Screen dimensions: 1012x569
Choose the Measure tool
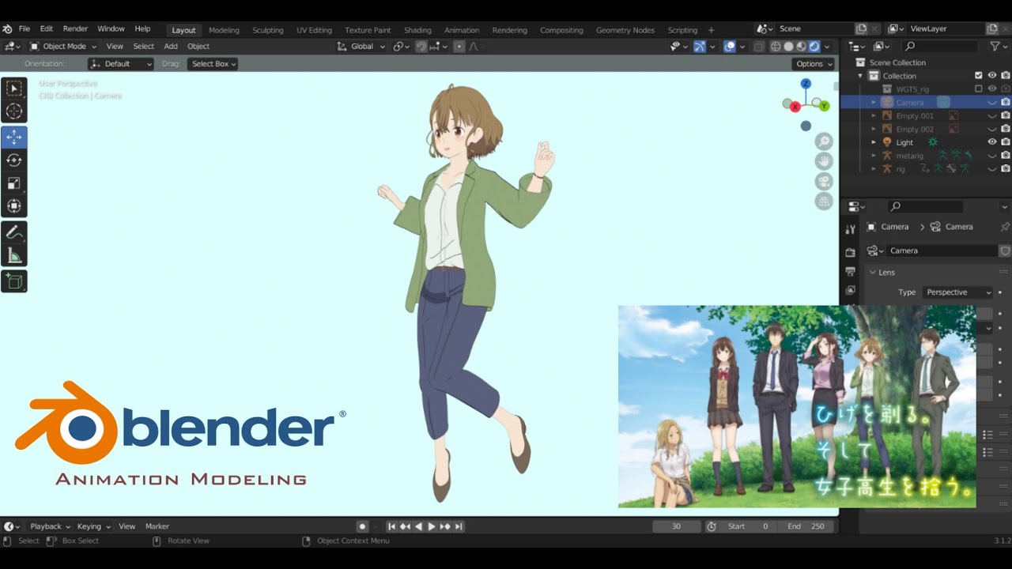click(14, 254)
